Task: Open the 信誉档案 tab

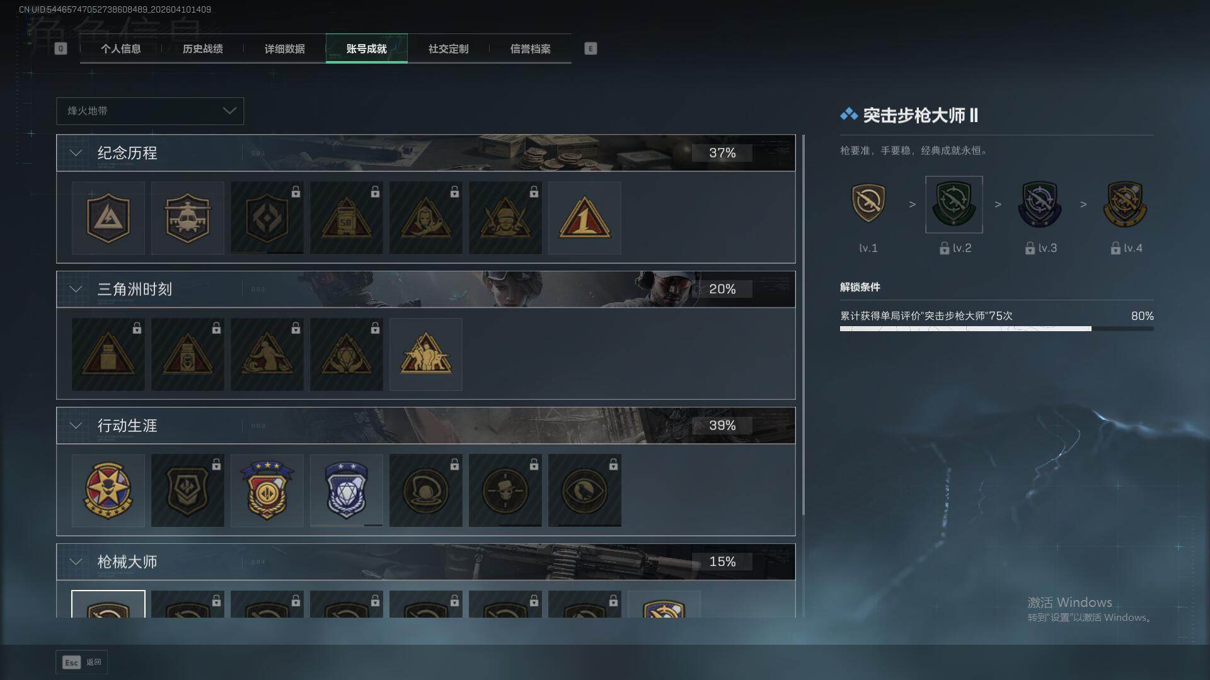Action: 530,48
